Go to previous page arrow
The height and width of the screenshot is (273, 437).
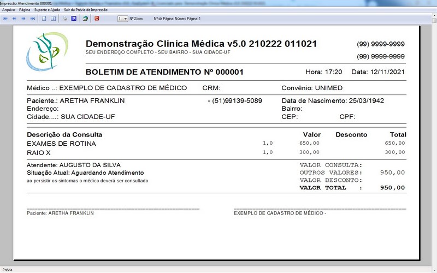[x=15, y=19]
